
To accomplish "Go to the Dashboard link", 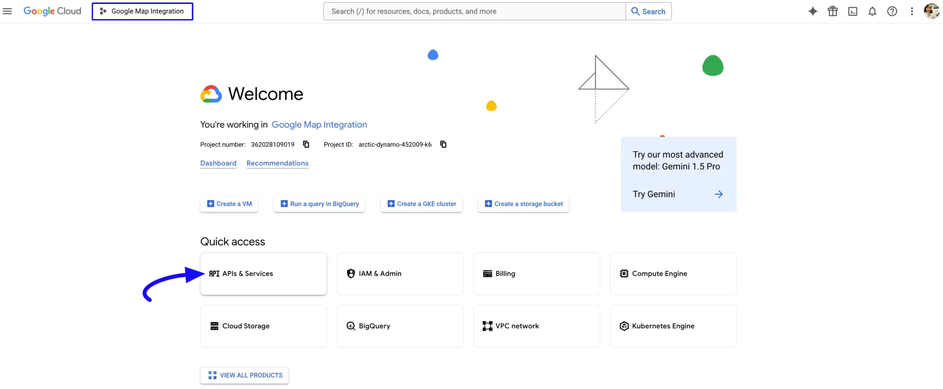I will tap(218, 163).
